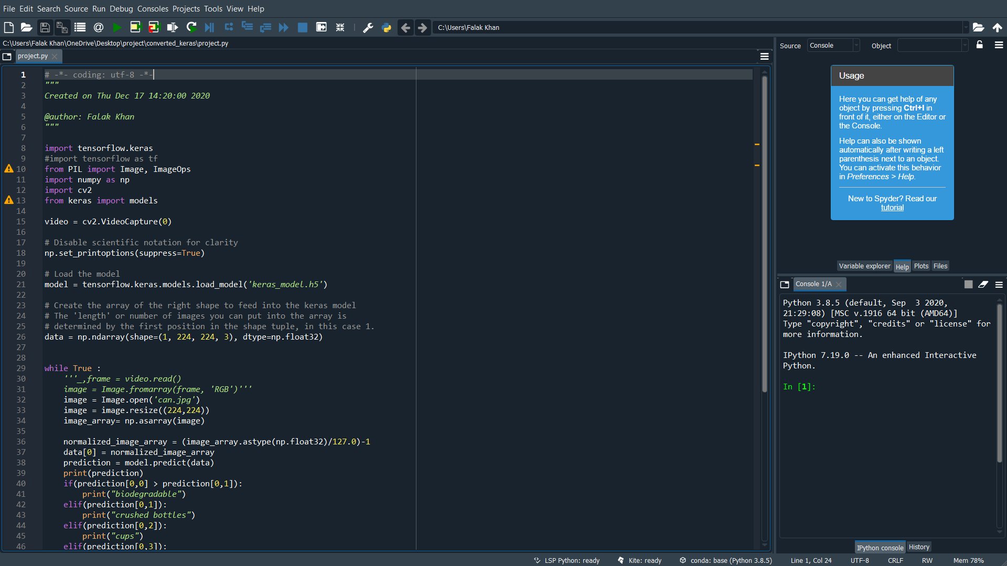Lock the Help pane contents with the padlock
The height and width of the screenshot is (566, 1007).
pyautogui.click(x=979, y=45)
